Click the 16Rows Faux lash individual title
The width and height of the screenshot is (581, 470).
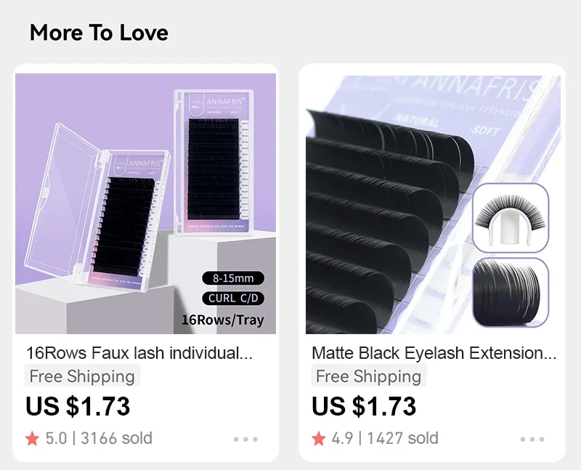[x=139, y=353]
